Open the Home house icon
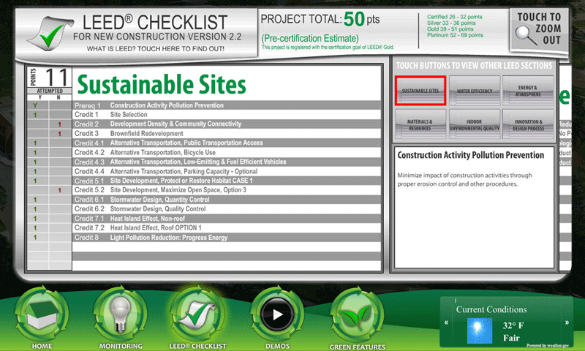This screenshot has width=585, height=351. [42, 314]
